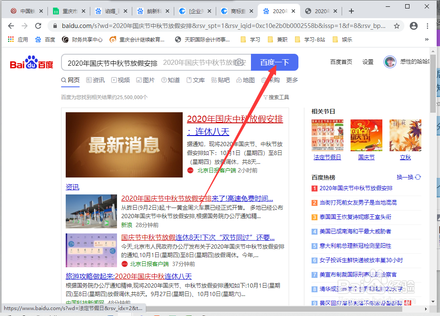This screenshot has height=316, width=440.
Task: Switch to the 商标查 browser tab
Action: tap(237, 11)
